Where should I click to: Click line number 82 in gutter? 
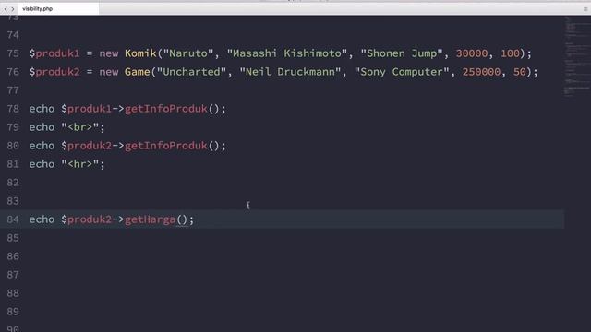[x=13, y=183]
